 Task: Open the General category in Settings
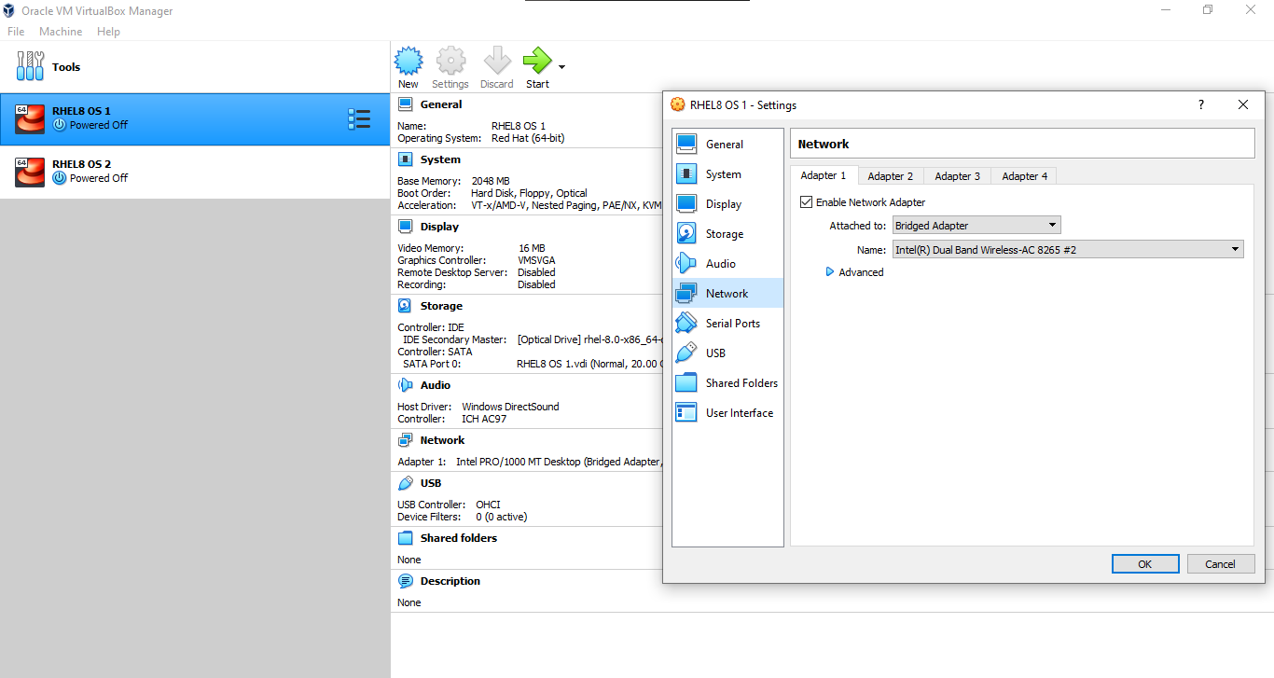point(727,145)
